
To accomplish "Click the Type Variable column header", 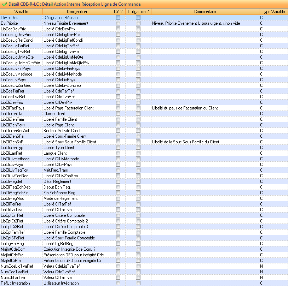I will point(273,12).
